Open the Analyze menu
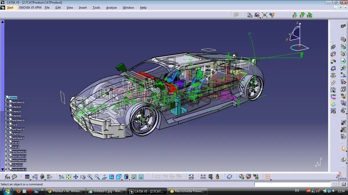The height and width of the screenshot is (195, 348). 111,8
